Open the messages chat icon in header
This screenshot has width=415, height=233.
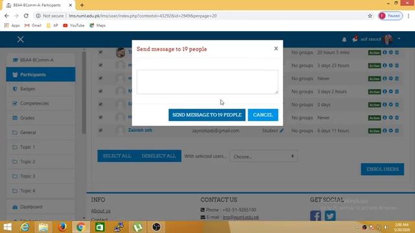point(355,39)
